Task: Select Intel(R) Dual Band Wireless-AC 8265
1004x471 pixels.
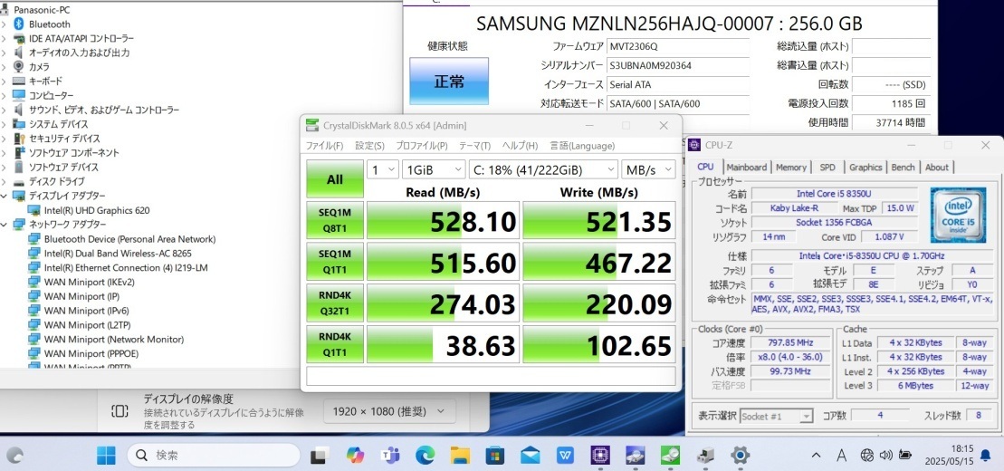Action: [x=118, y=253]
